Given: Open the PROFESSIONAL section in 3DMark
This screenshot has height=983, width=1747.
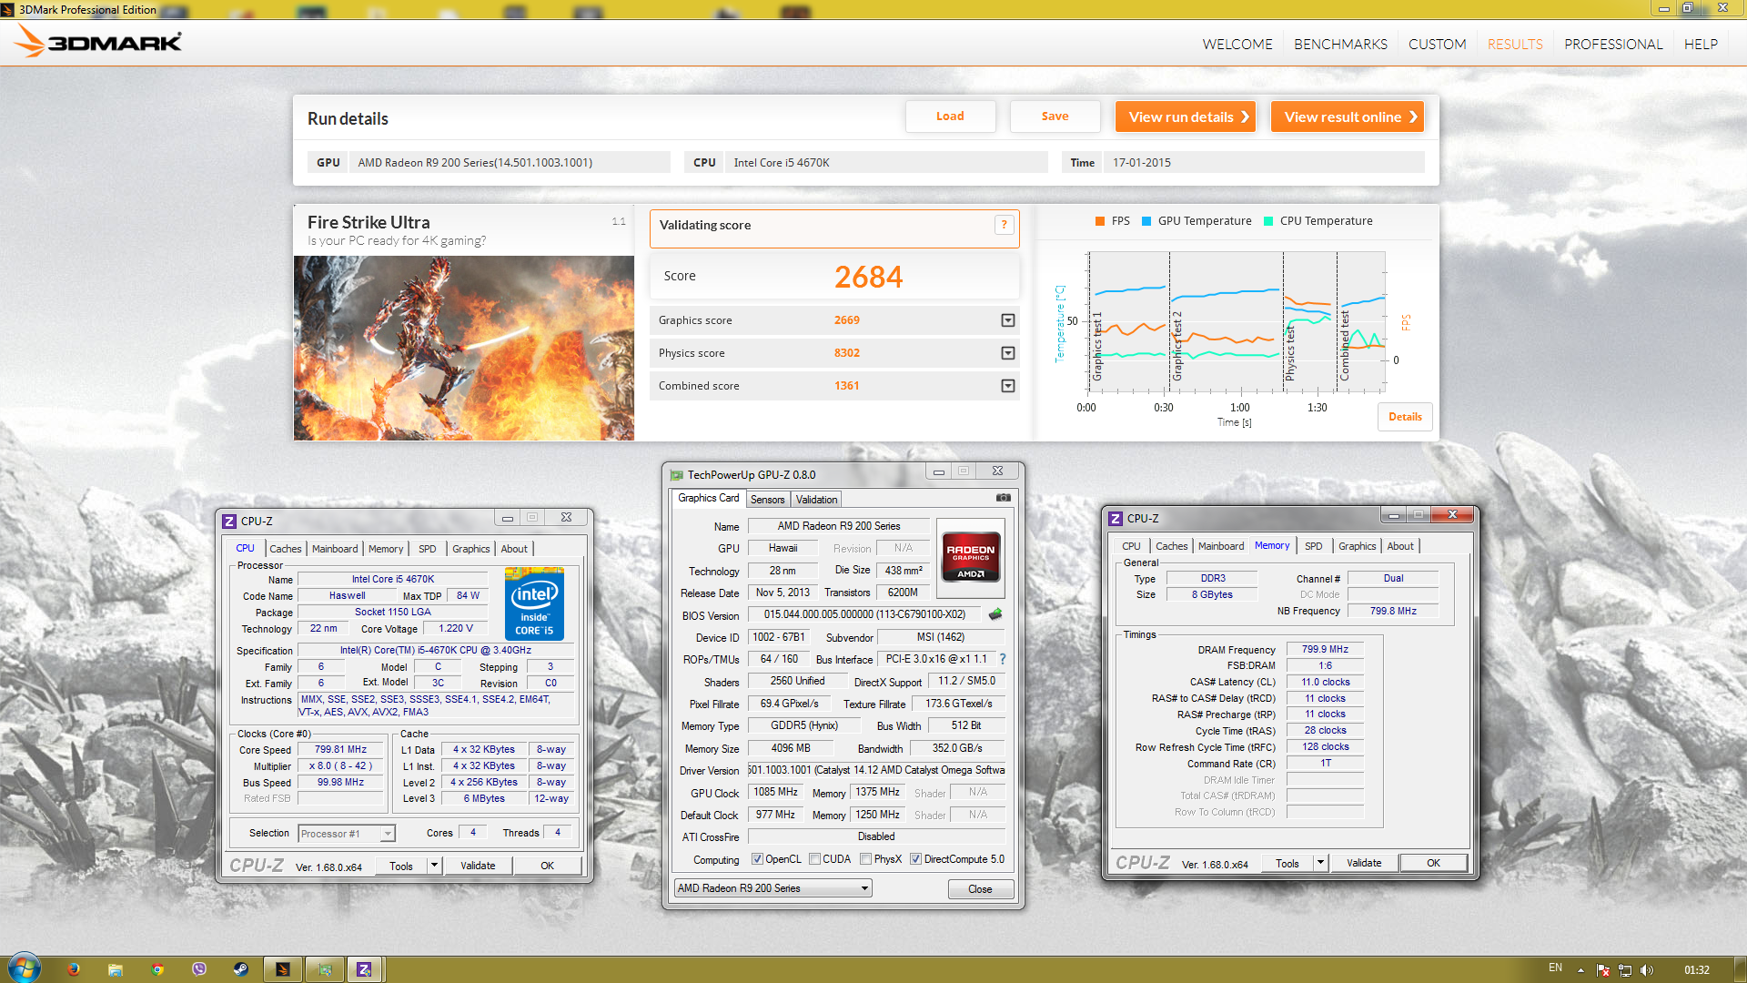Looking at the screenshot, I should click(1613, 44).
